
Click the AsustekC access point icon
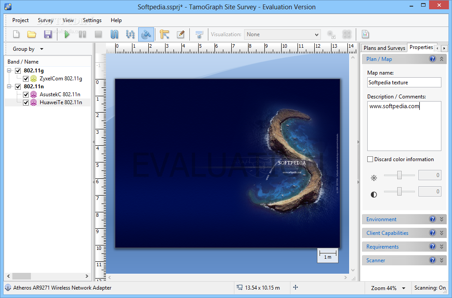click(34, 94)
